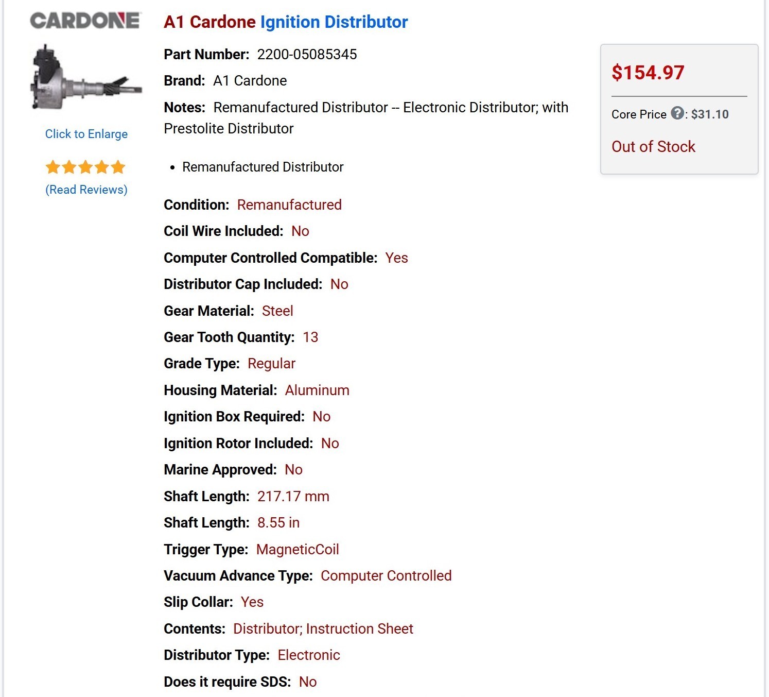Click the 217.17 mm shaft length value
Screen dimensions: 769x697
(293, 497)
